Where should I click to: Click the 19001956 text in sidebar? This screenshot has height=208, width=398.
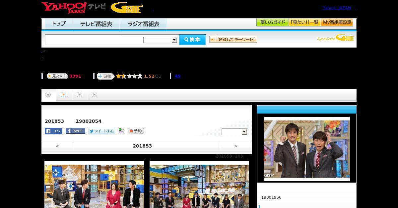[271, 197]
